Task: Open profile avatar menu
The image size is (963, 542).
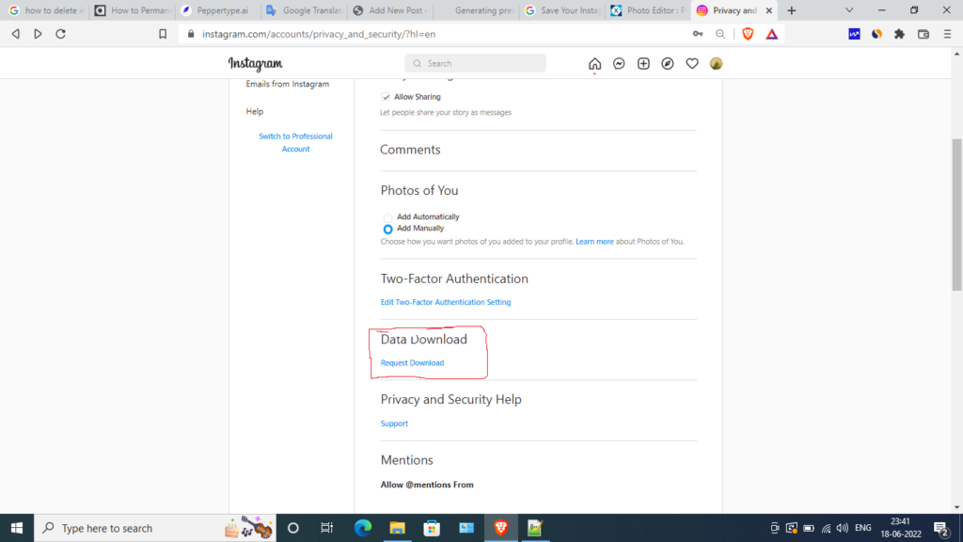Action: [716, 63]
